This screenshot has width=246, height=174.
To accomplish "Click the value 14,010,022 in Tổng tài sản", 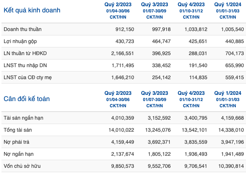I will click(122, 130).
